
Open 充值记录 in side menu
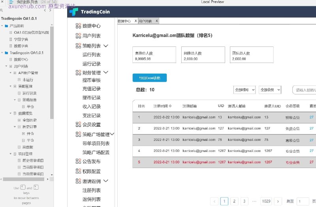click(92, 89)
